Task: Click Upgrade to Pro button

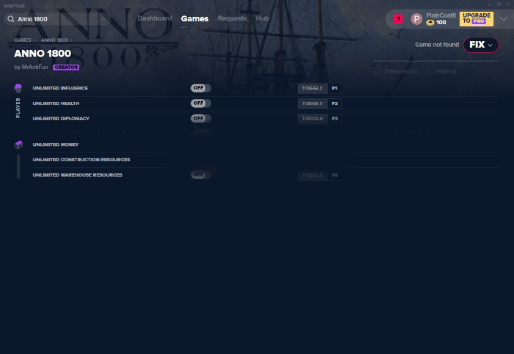Action: point(477,18)
